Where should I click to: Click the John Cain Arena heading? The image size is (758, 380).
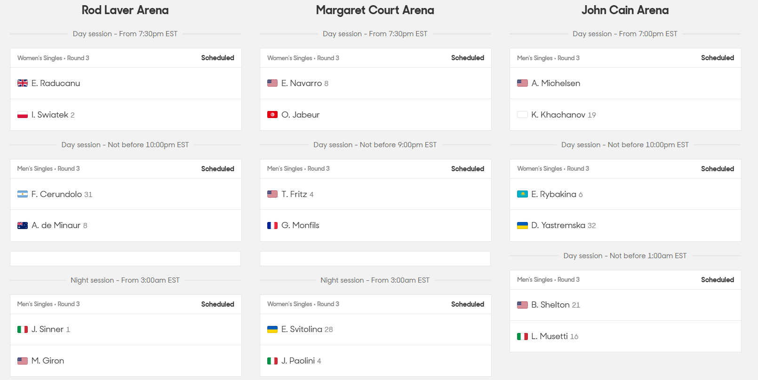point(625,10)
